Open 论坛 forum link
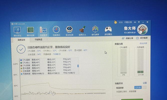Screen dimensions: 167x100 121,22
